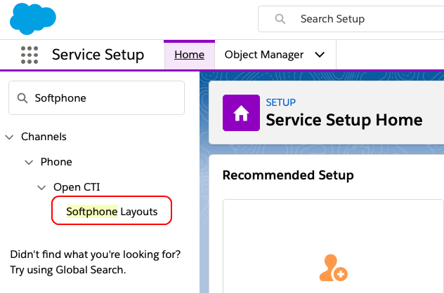
Task: Switch to the Object Manager tab
Action: tap(264, 55)
